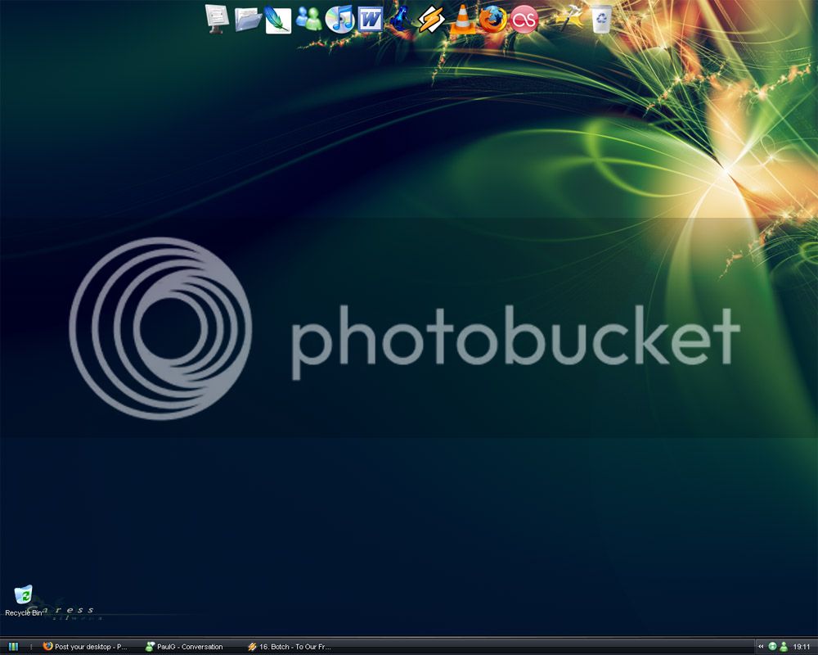Open the Messenger tray icon
This screenshot has height=655, width=818.
click(x=784, y=647)
